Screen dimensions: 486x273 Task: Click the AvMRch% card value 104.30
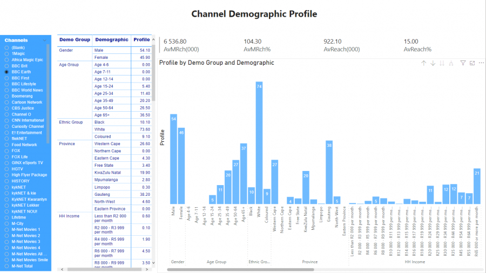253,42
